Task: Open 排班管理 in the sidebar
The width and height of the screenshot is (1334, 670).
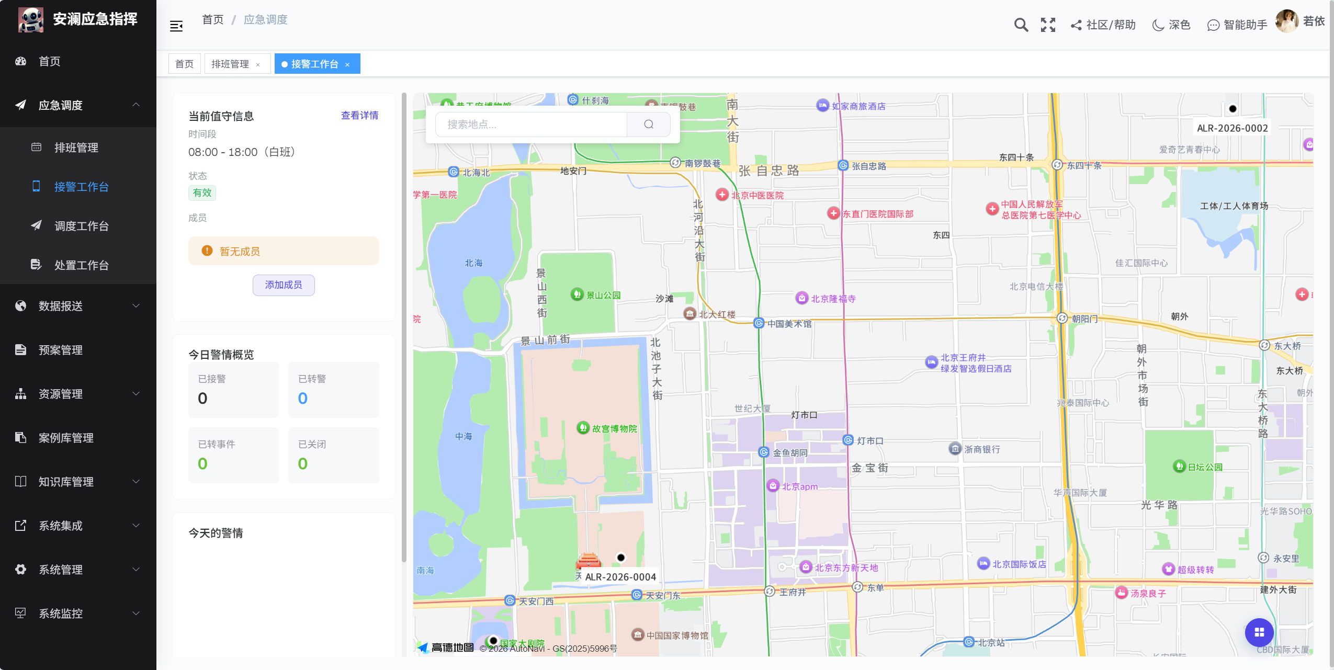Action: [x=78, y=147]
